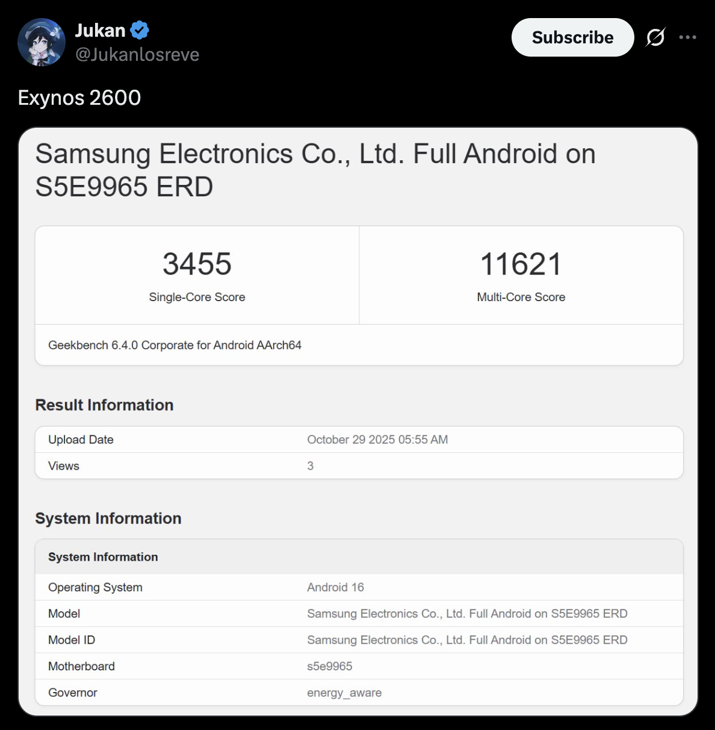Click the Single-Core Score 3455 area
This screenshot has height=730, width=715.
[x=197, y=274]
